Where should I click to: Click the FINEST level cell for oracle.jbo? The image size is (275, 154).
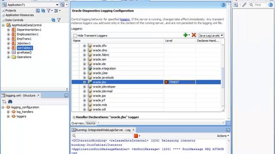pyautogui.click(x=180, y=82)
